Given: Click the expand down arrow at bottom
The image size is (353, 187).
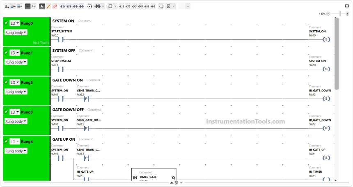Looking at the screenshot, I should pos(181,183).
